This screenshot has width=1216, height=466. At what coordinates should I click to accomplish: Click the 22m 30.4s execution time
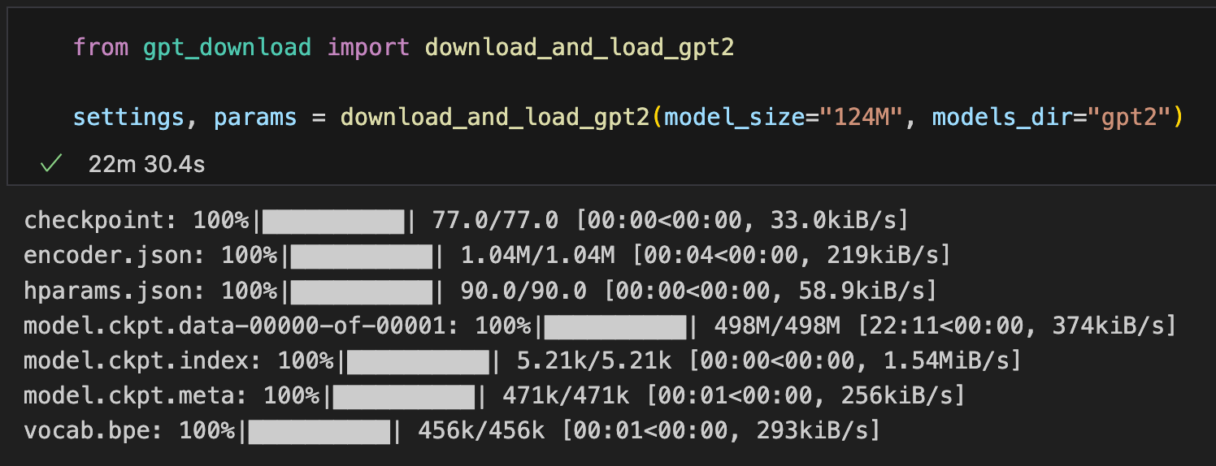pos(147,165)
